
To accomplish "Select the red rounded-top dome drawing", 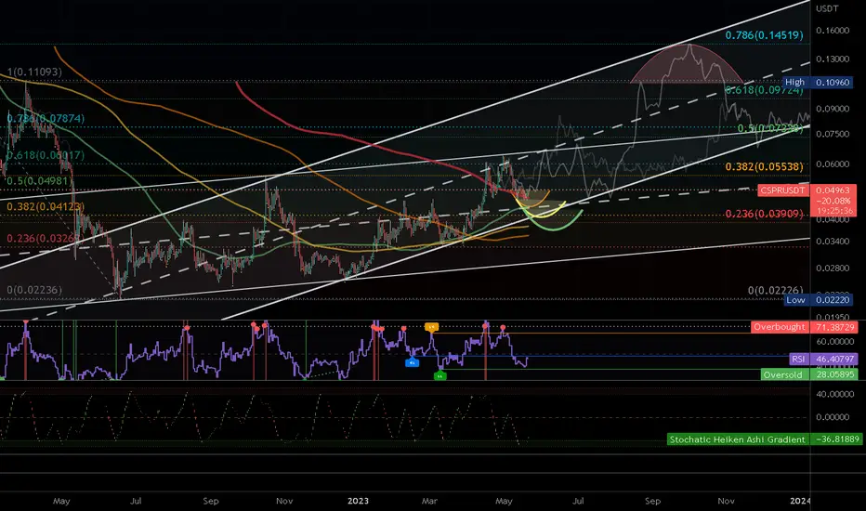I will click(686, 63).
